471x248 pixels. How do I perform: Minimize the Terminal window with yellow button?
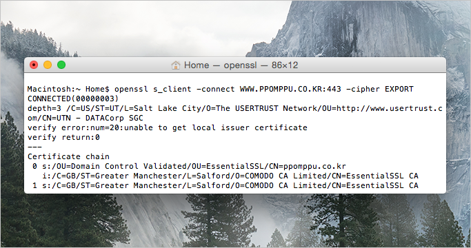[48, 65]
